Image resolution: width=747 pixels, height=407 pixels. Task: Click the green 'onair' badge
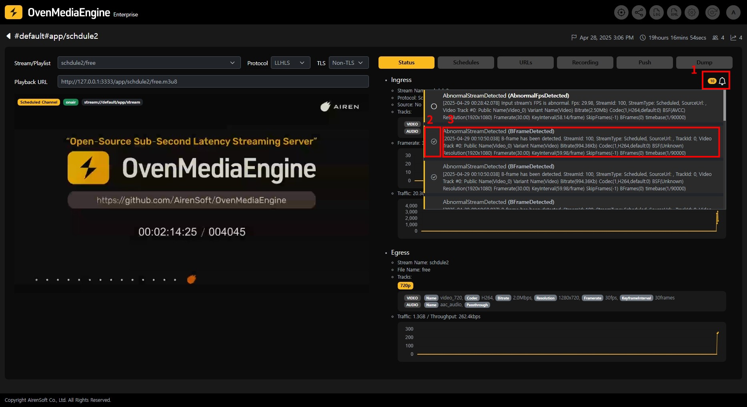click(71, 102)
